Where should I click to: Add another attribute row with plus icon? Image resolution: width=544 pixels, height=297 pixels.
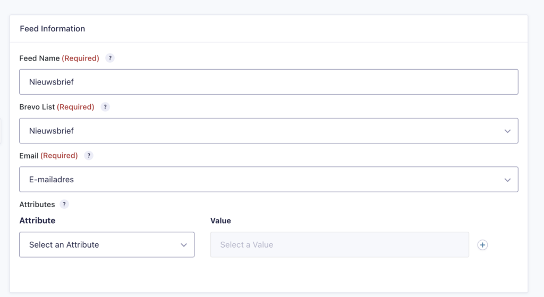coord(482,245)
